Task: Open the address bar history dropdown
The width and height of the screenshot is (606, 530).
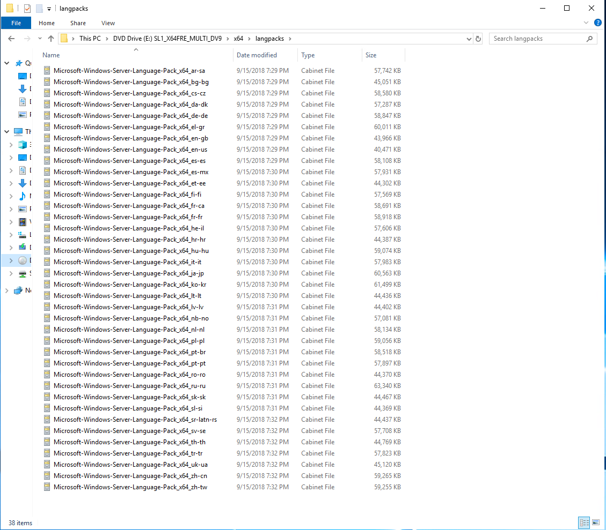Action: pyautogui.click(x=468, y=39)
